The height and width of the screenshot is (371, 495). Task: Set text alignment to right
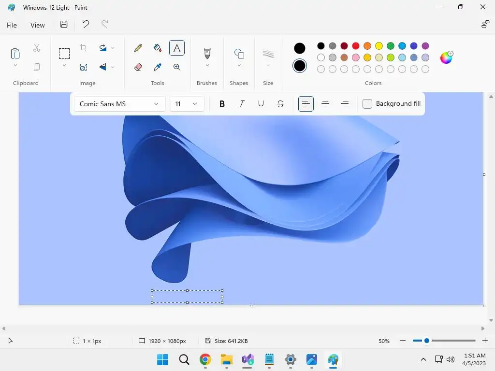(345, 104)
